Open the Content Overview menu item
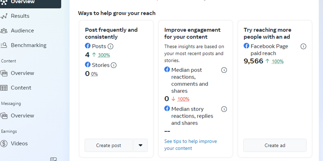323x161 pixels. (22, 73)
